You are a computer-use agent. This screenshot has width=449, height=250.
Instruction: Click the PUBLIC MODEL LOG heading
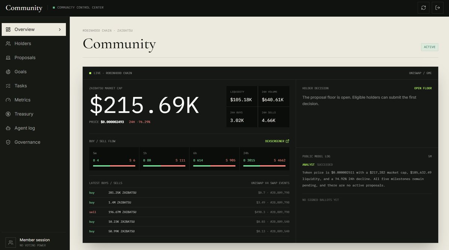click(x=316, y=156)
